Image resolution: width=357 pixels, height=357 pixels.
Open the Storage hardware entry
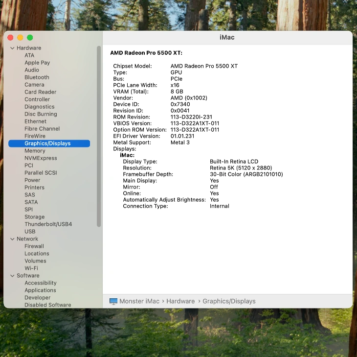[x=34, y=217]
